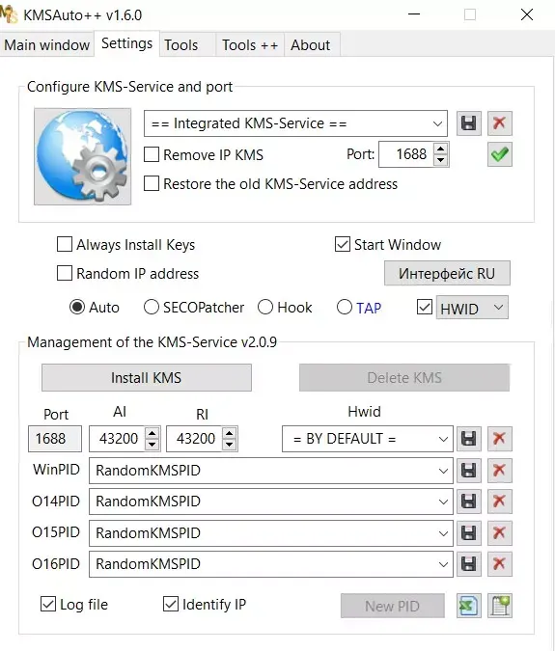This screenshot has width=555, height=651.
Task: Toggle Remove IP KMS checkbox
Action: [152, 154]
